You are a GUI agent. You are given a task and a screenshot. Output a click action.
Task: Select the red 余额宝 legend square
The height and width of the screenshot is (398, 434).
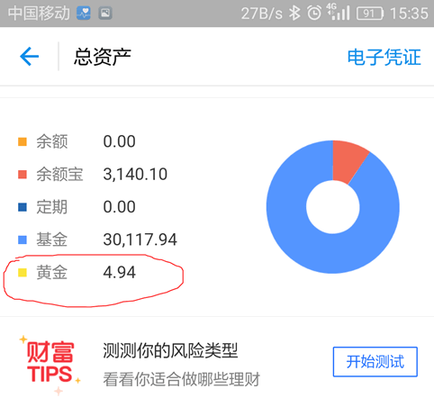[23, 175]
